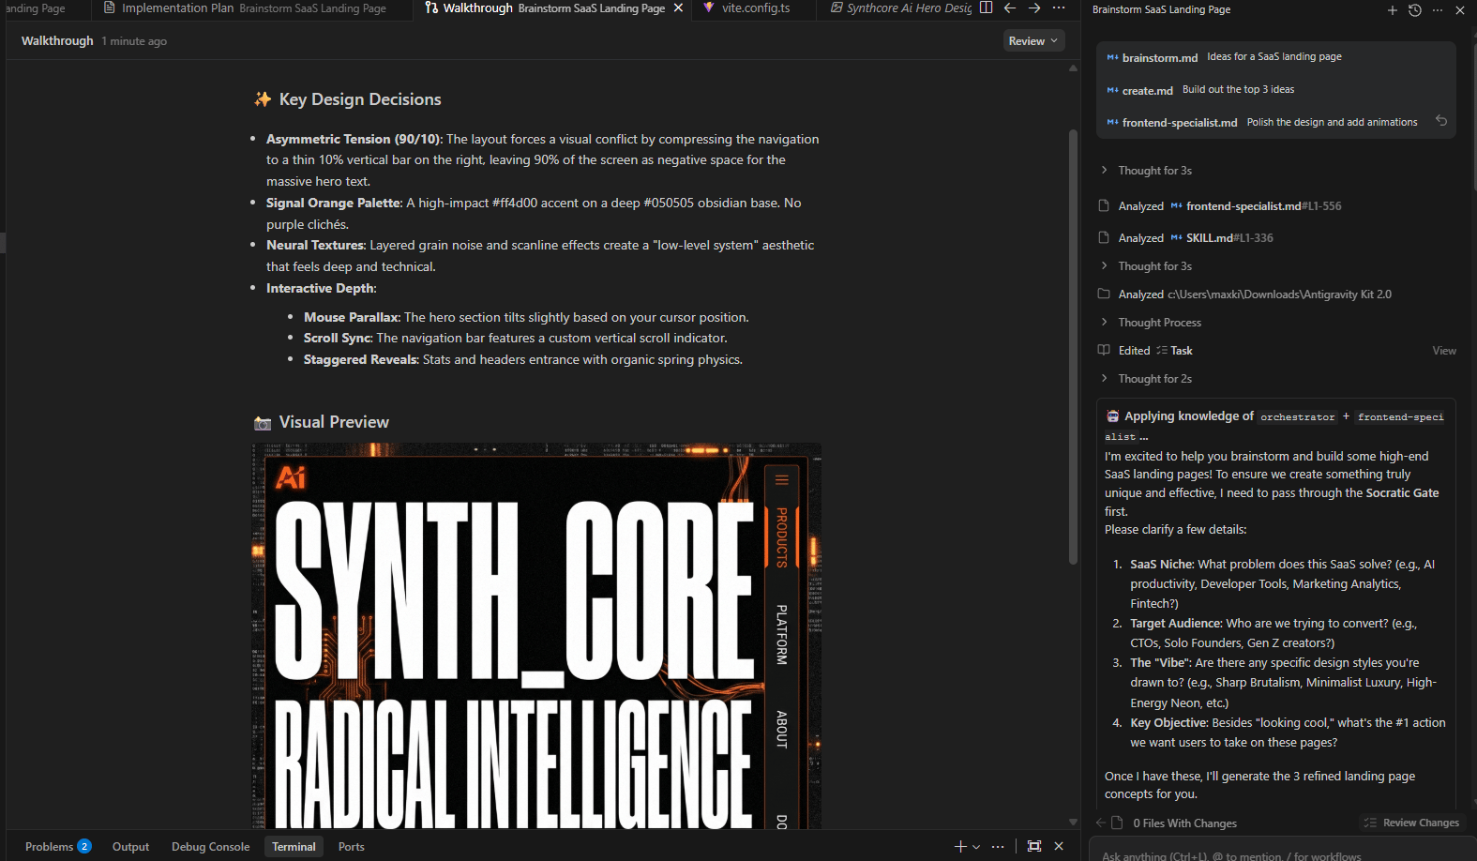Open the Ports panel tab
The width and height of the screenshot is (1477, 861).
(x=352, y=847)
